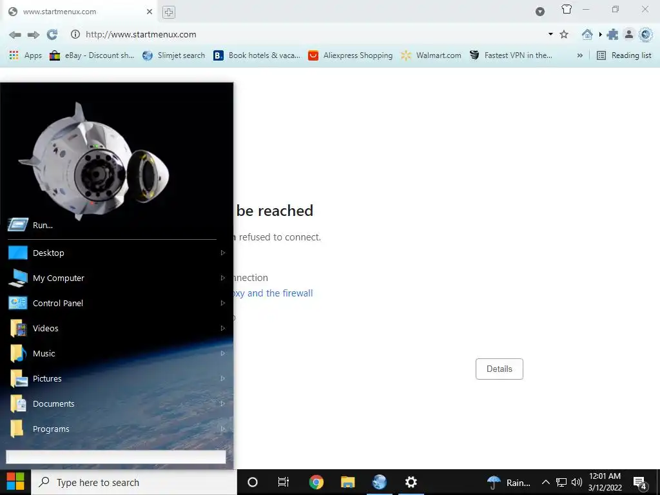Open the Slimjet globe menu icon
This screenshot has height=495, width=660.
click(646, 35)
